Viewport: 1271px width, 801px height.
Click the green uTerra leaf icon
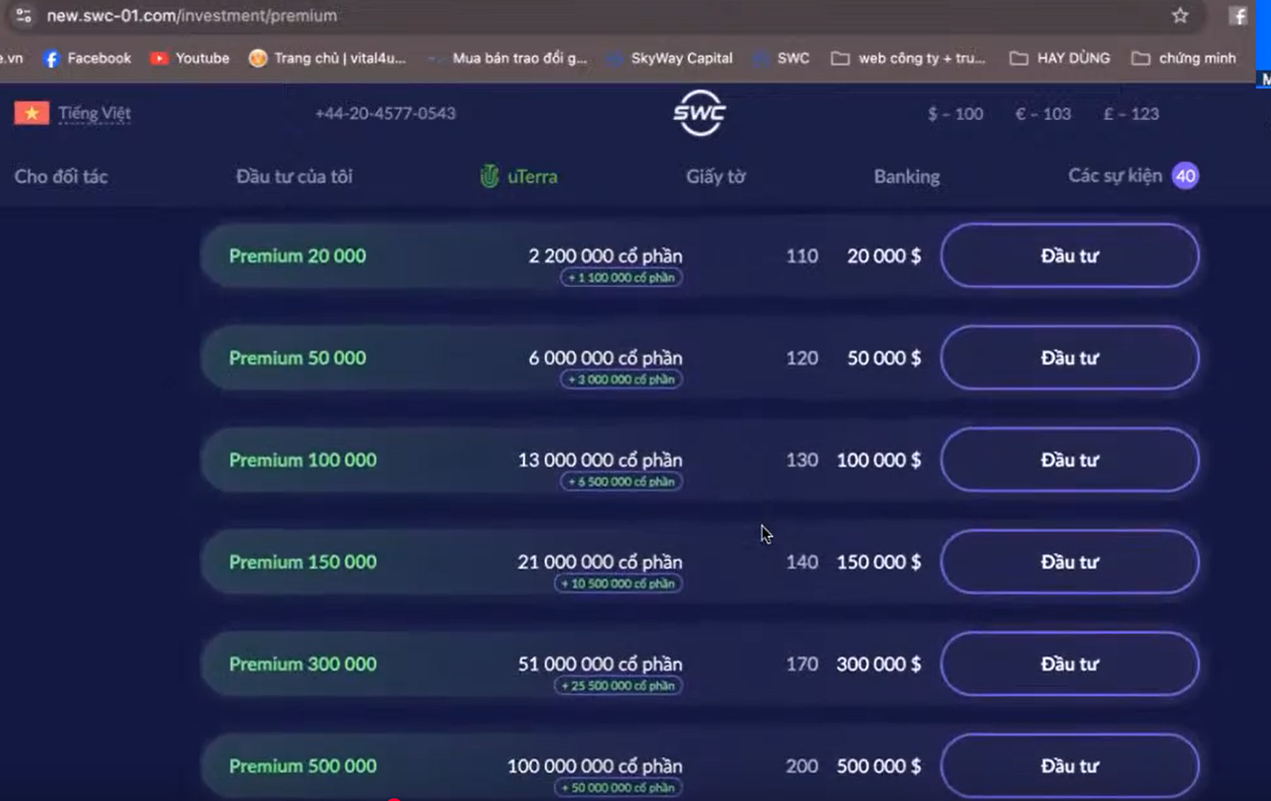(x=489, y=177)
